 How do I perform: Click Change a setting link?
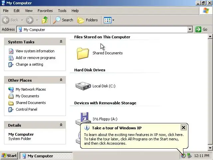point(29,64)
